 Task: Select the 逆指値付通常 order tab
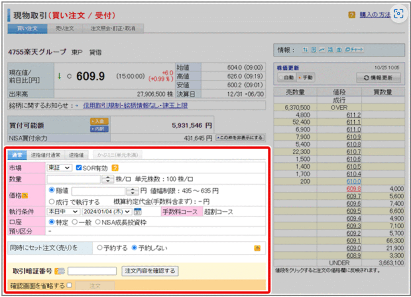[46, 155]
